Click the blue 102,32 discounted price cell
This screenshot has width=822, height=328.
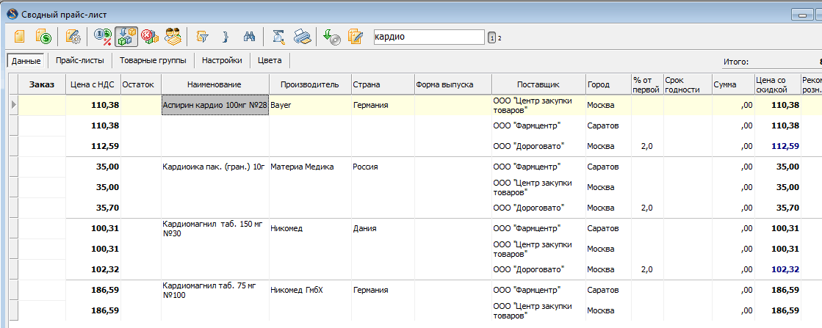(x=777, y=270)
